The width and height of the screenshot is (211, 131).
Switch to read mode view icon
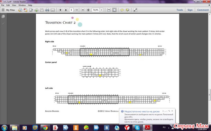(135, 10)
